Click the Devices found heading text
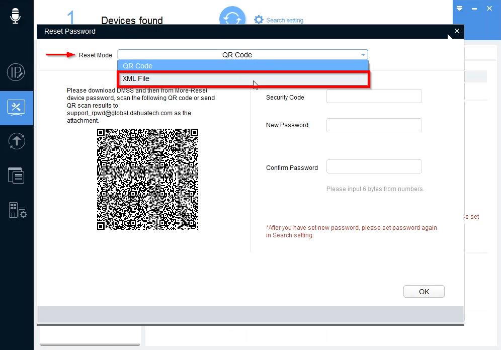Image resolution: width=501 pixels, height=350 pixels. pyautogui.click(x=132, y=21)
